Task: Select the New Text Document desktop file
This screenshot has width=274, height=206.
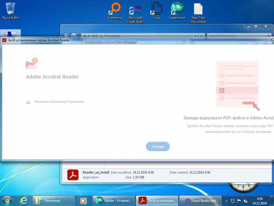Action: 198,13
